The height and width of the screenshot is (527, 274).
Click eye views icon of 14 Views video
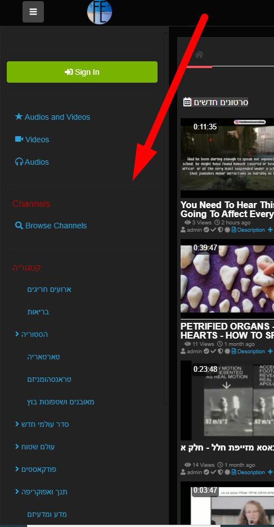pyautogui.click(x=187, y=465)
